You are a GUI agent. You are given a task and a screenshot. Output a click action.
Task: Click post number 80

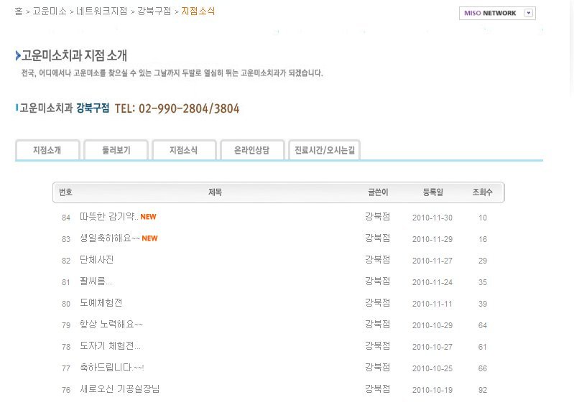coord(66,304)
